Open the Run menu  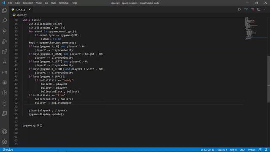(x=54, y=3)
